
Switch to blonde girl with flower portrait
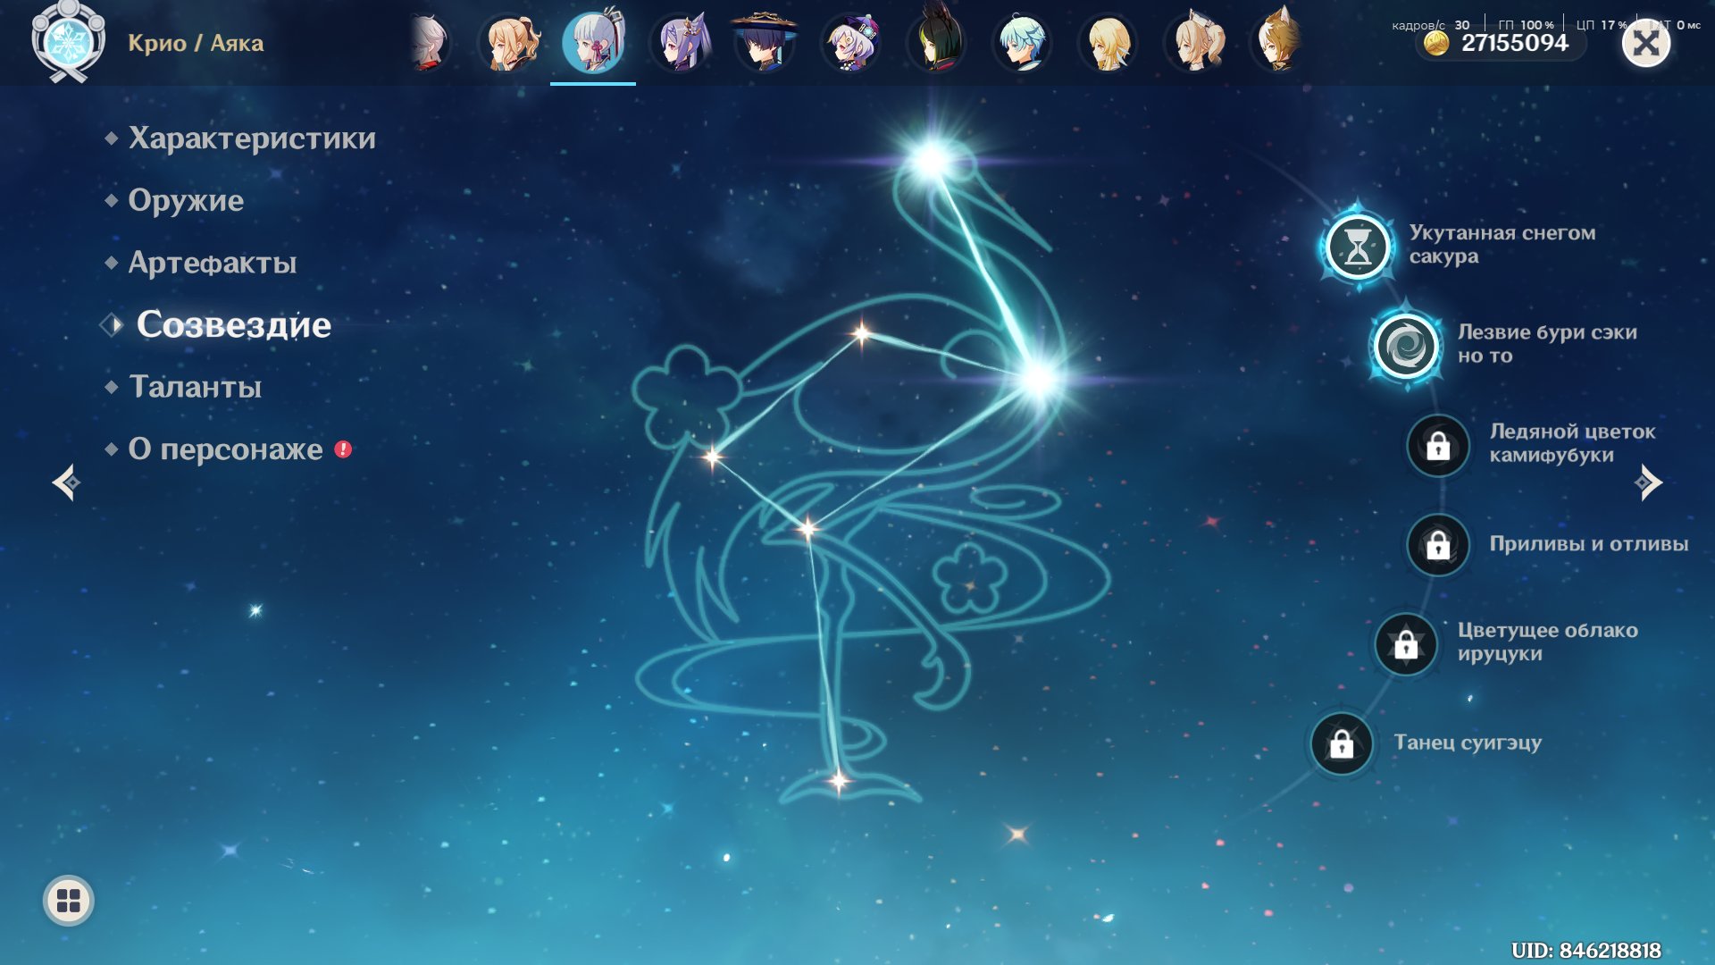(1194, 42)
